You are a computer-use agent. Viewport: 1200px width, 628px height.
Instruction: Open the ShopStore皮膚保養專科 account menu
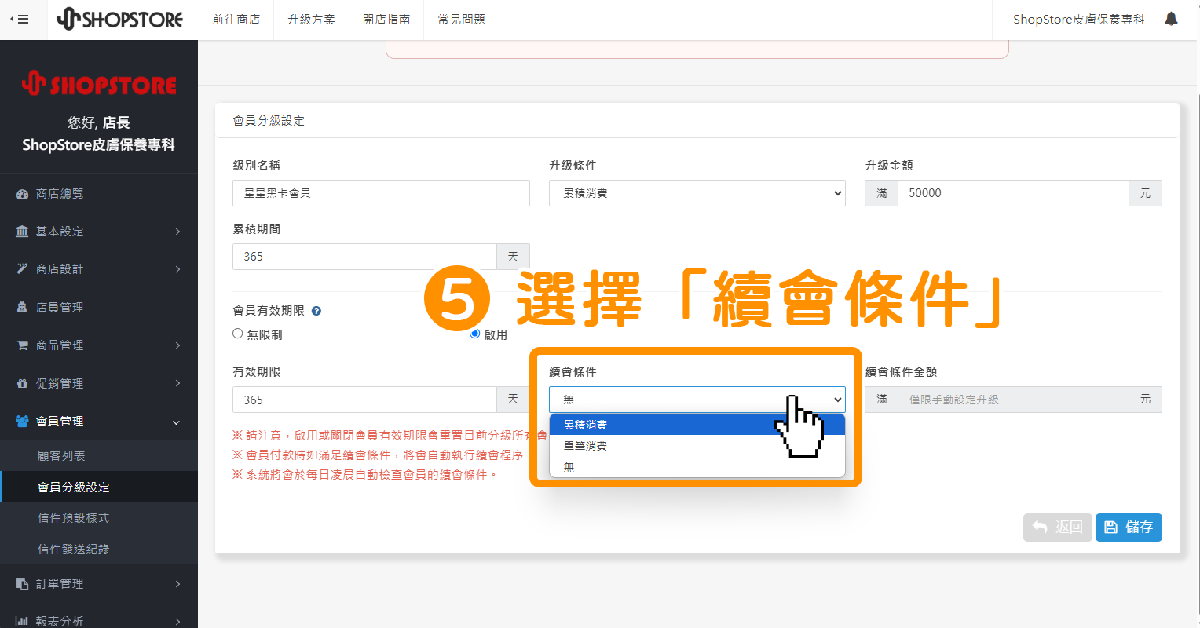1078,20
